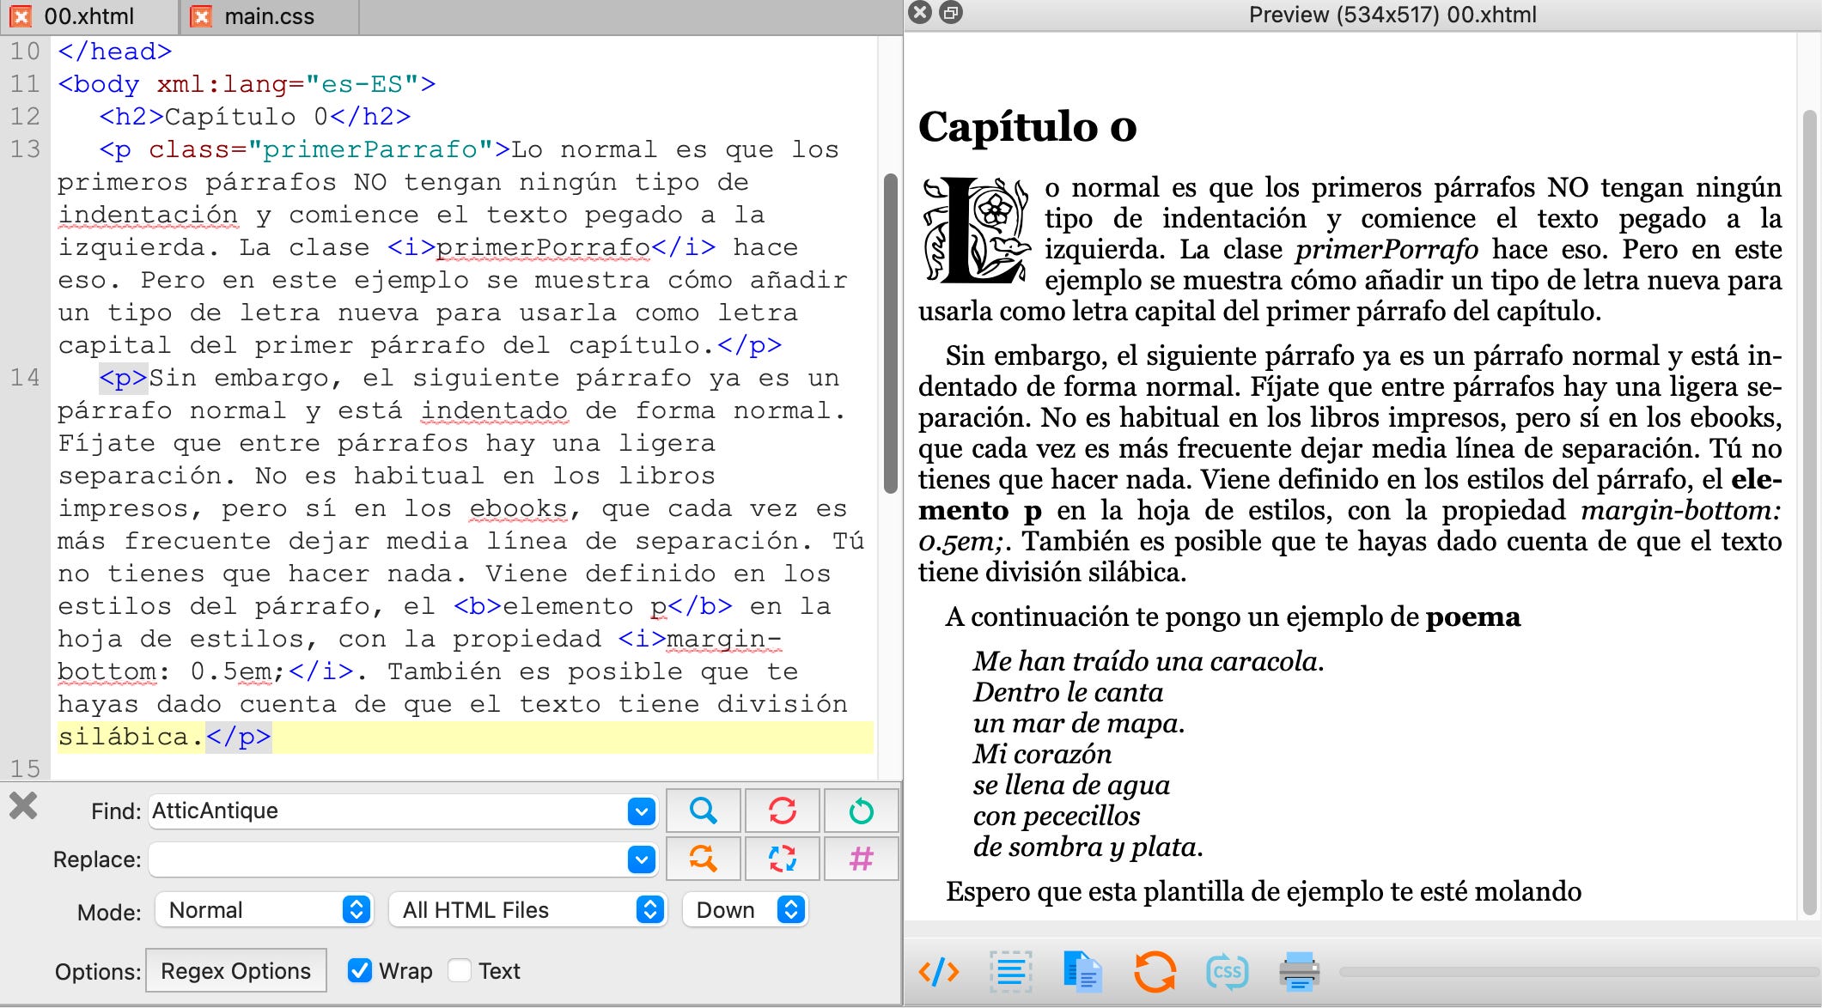Click the Replace All multicolor arrows button
The width and height of the screenshot is (1822, 1008).
pyautogui.click(x=782, y=859)
